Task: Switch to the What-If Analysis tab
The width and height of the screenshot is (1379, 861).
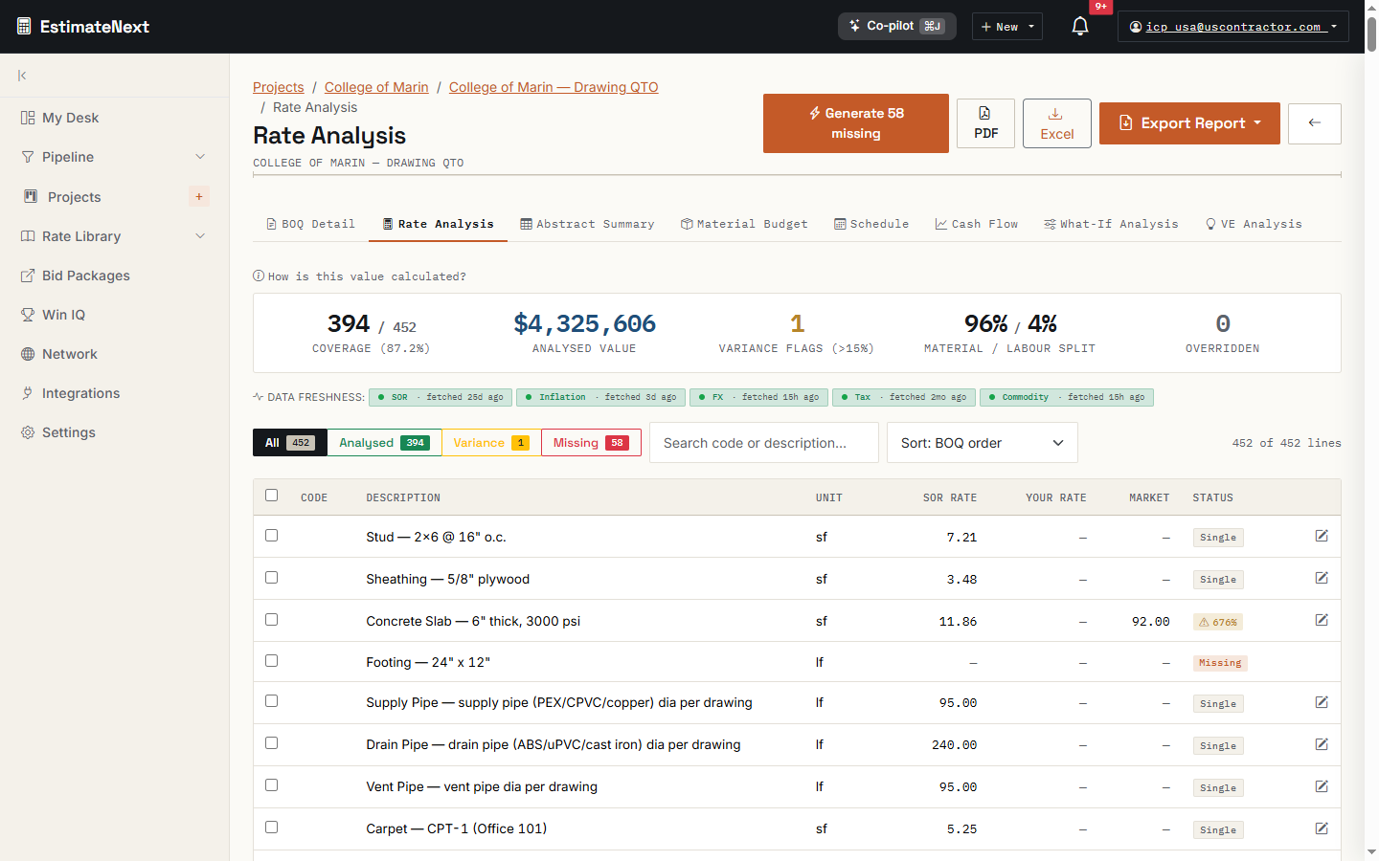Action: [1111, 224]
